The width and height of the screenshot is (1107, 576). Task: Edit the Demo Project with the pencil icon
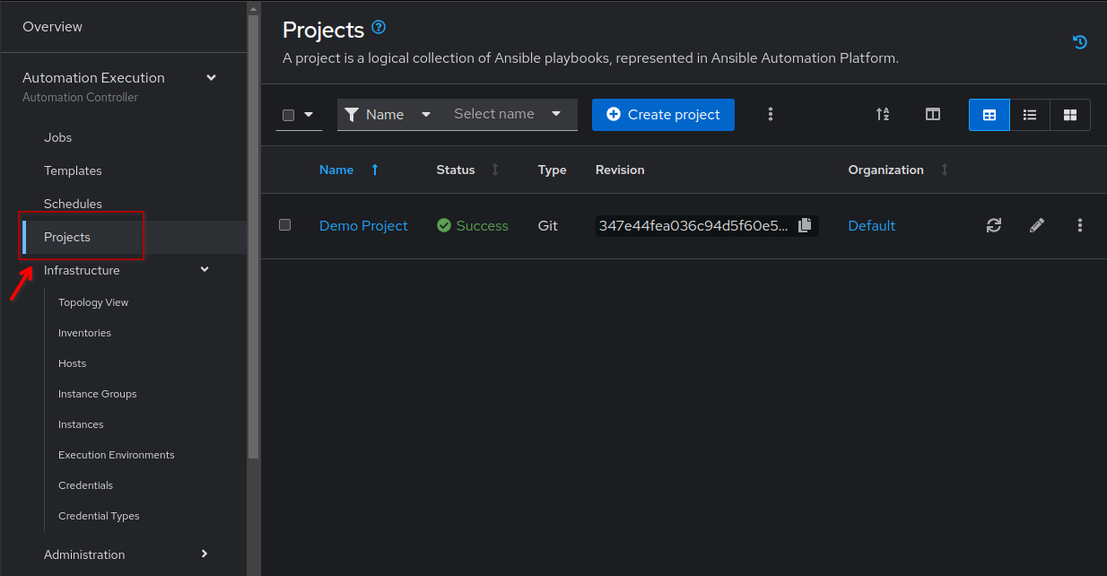point(1037,225)
